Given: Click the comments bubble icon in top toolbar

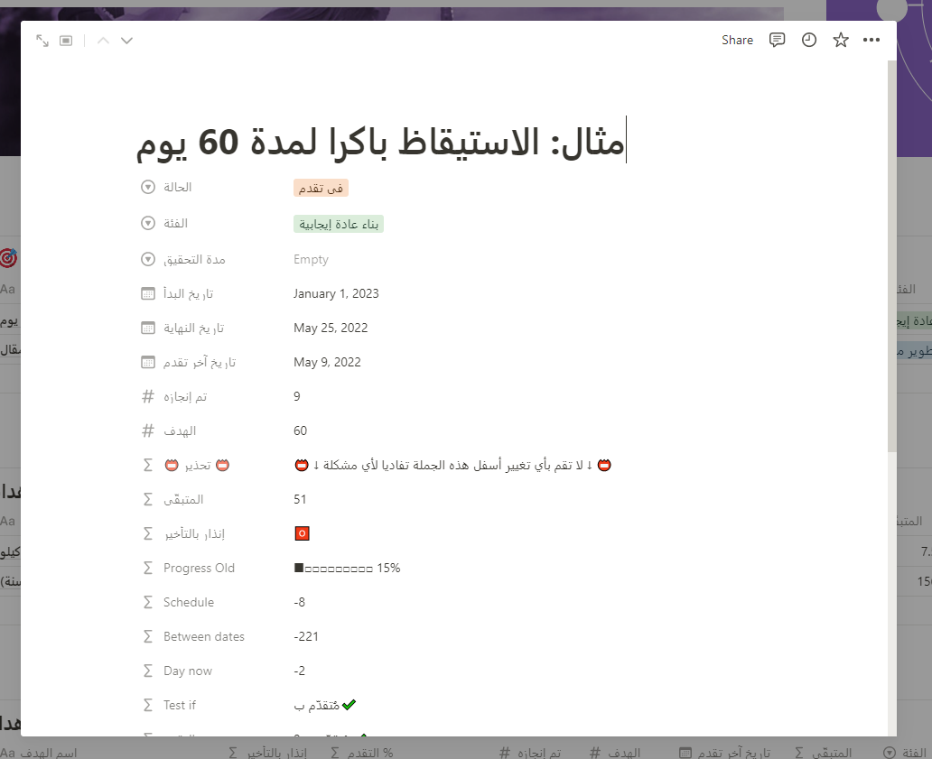Looking at the screenshot, I should [777, 40].
